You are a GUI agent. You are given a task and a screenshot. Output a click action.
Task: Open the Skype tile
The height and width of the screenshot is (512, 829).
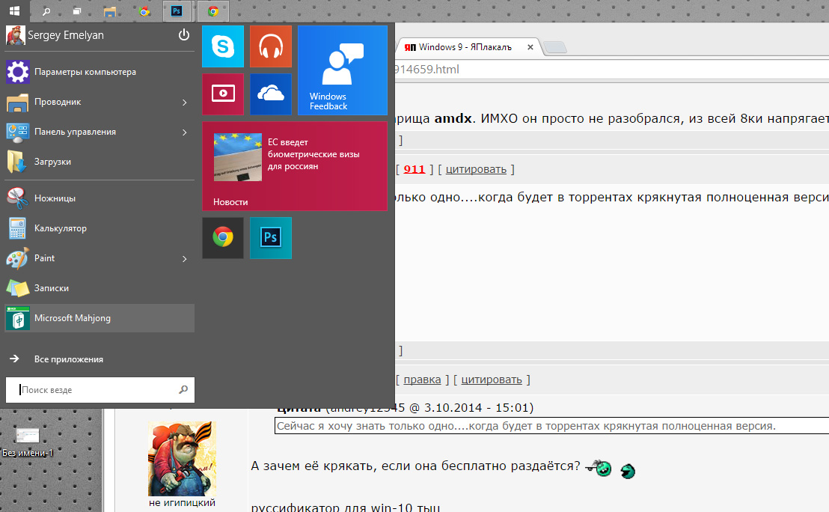click(222, 46)
